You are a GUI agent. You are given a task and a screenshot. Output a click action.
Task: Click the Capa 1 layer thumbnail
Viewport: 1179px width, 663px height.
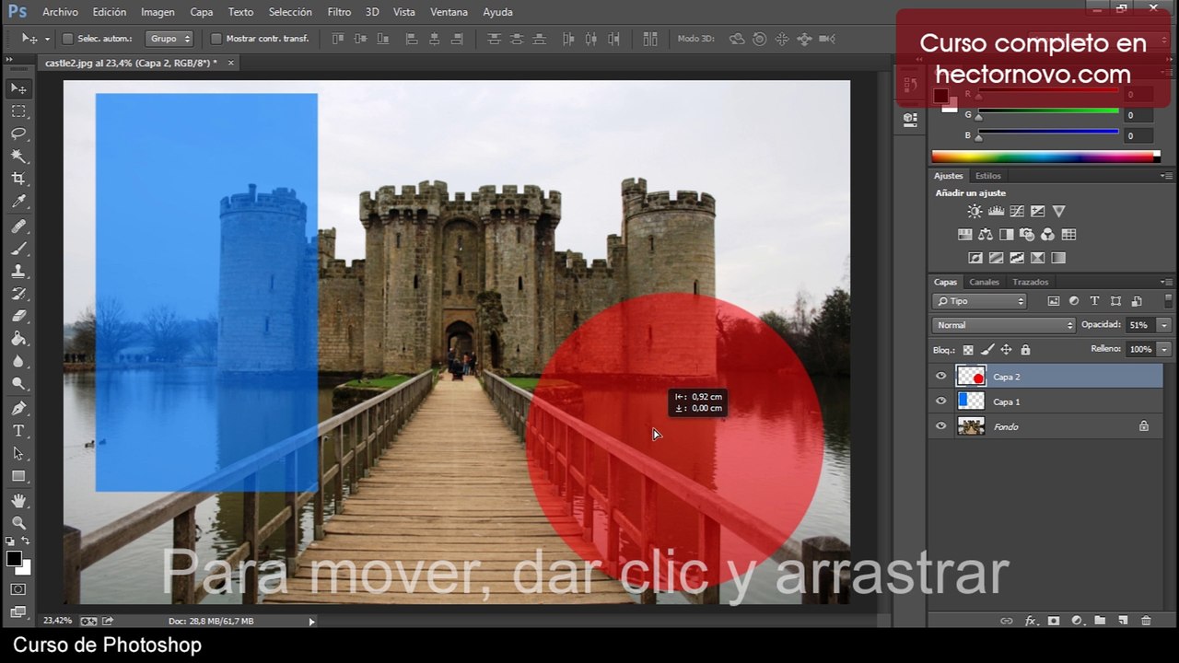click(x=971, y=401)
